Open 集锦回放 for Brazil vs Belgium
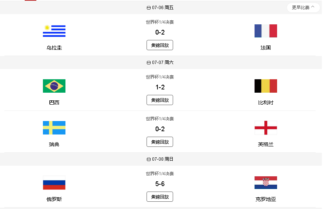 pyautogui.click(x=160, y=100)
